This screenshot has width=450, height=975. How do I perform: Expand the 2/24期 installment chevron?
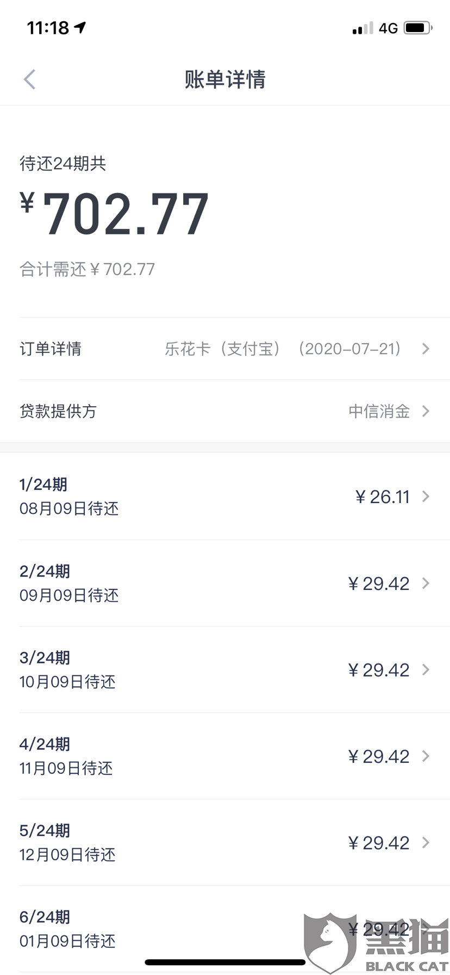coord(426,583)
